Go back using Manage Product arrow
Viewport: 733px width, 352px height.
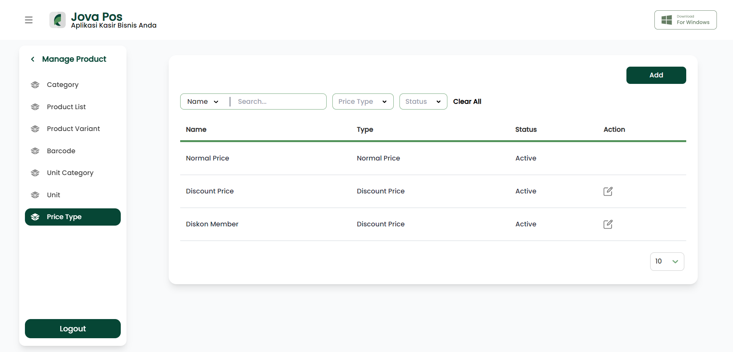pyautogui.click(x=33, y=59)
